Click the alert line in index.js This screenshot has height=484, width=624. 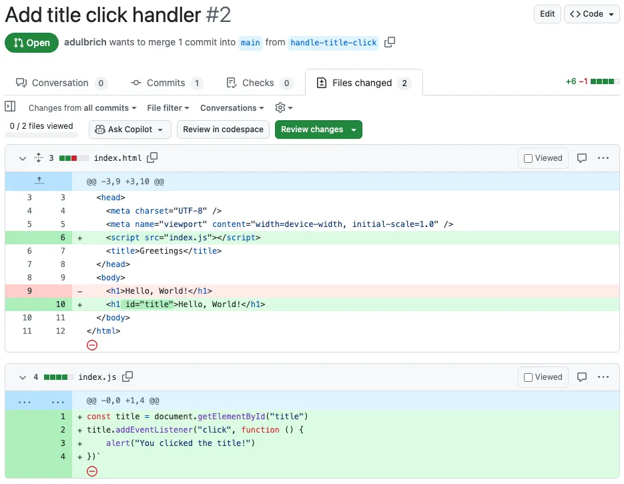[x=312, y=443]
